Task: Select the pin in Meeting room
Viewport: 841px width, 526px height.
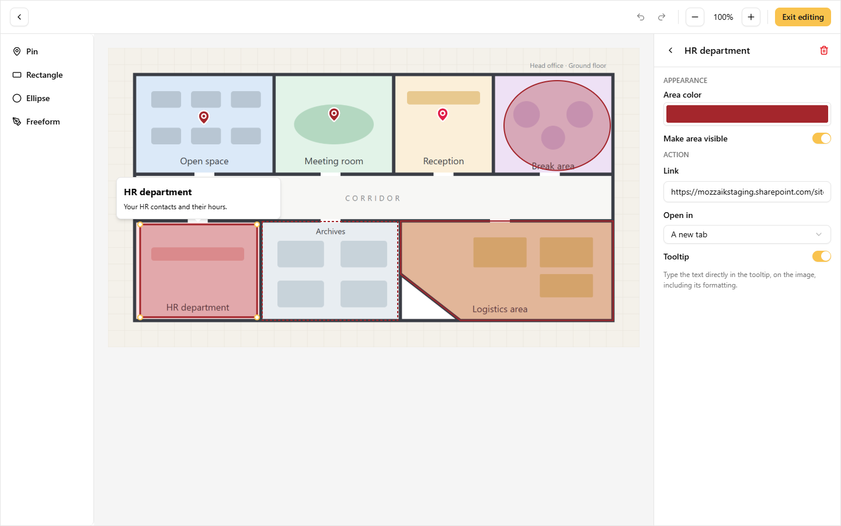Action: point(334,115)
